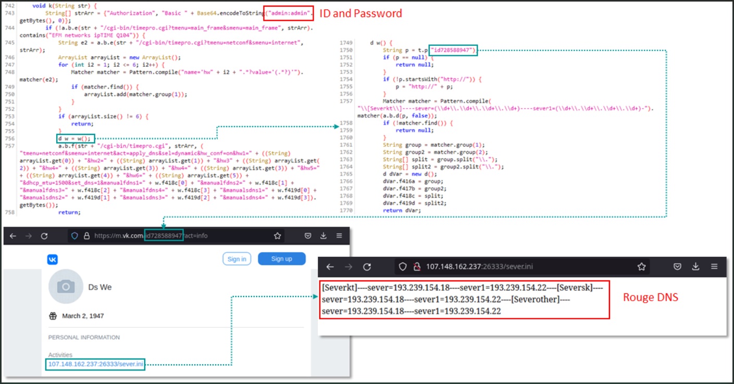Click the PERSONAL INFORMATION heading

tap(84, 338)
